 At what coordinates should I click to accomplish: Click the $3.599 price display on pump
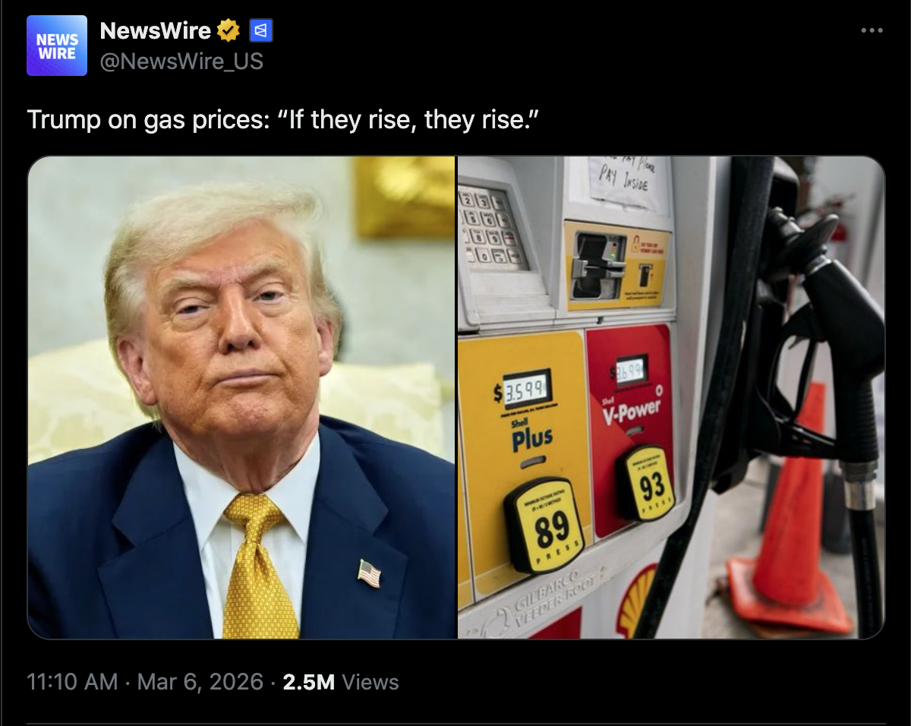click(x=522, y=390)
